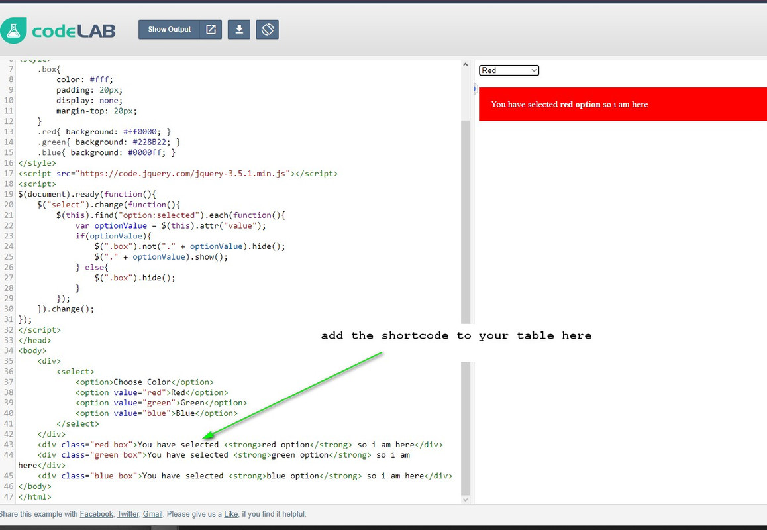Click the 'var optionValue' code line

(171, 226)
